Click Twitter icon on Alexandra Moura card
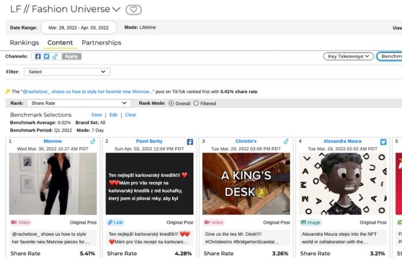The image size is (402, 258). click(x=383, y=142)
